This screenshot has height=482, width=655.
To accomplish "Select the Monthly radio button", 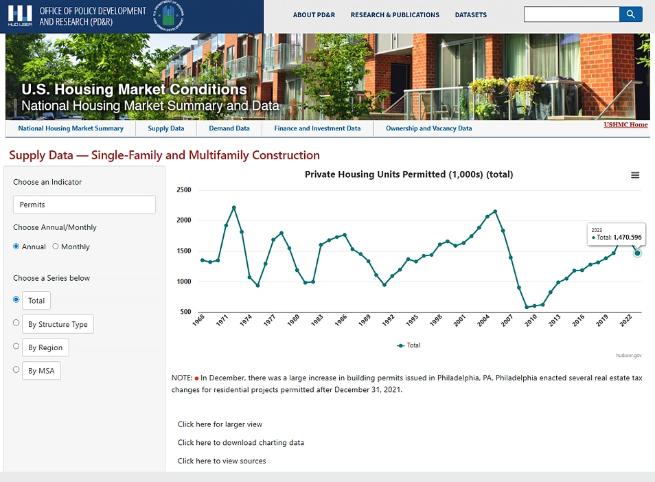I will pyautogui.click(x=56, y=246).
